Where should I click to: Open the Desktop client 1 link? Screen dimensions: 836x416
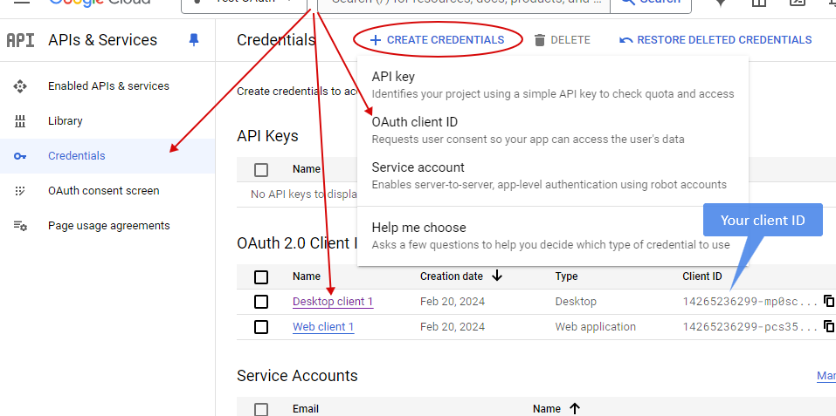click(333, 302)
